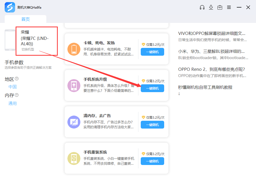
Task: Click the 卡顿、耗电、发热 card title
Action: 99,43
